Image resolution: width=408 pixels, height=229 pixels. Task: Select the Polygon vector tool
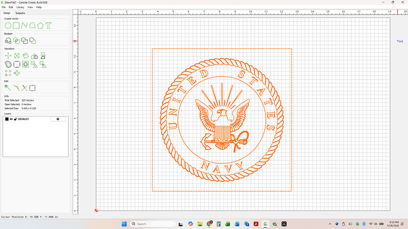(x=40, y=25)
